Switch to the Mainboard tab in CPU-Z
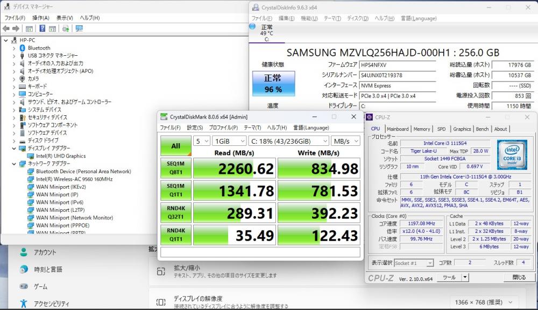 point(398,129)
